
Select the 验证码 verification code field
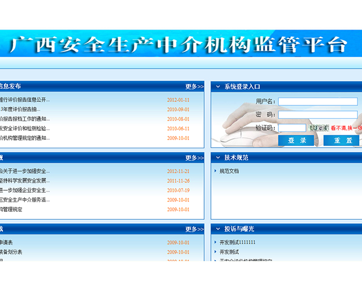click(292, 128)
